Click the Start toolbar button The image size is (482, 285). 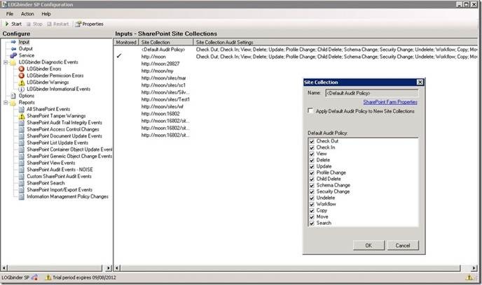(x=14, y=24)
